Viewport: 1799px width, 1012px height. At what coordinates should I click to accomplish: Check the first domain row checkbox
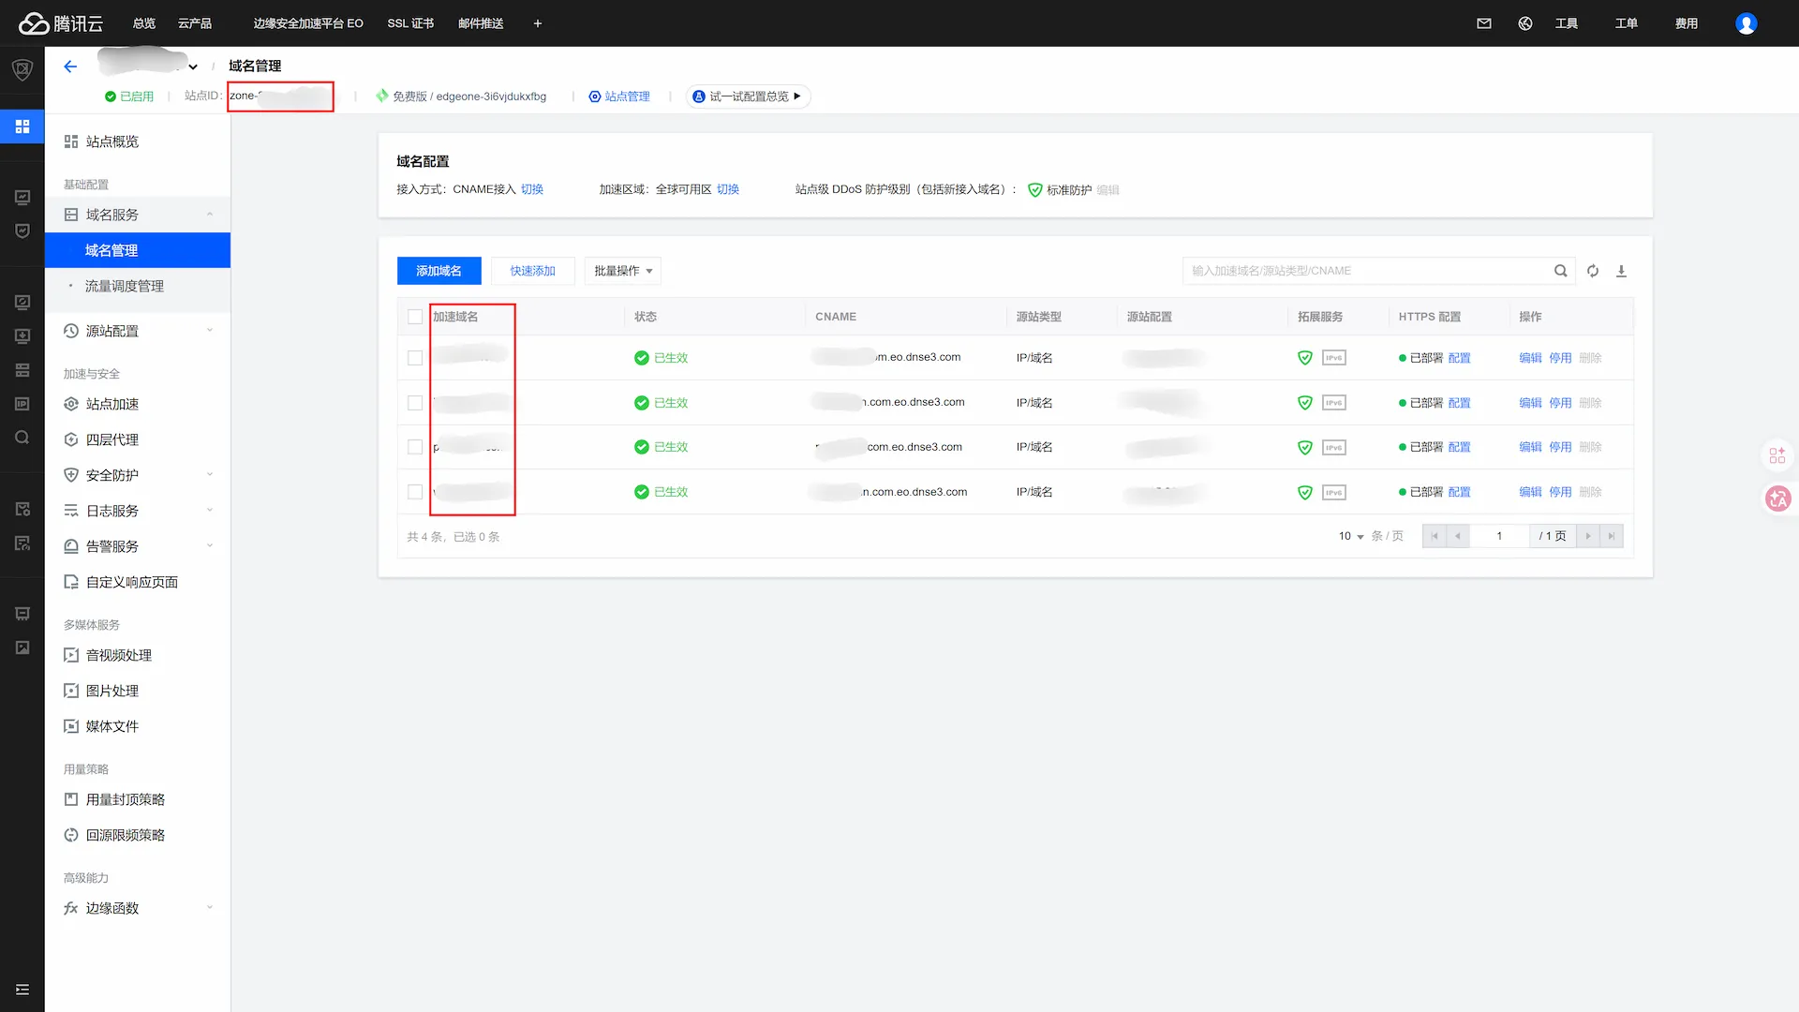[x=415, y=358]
